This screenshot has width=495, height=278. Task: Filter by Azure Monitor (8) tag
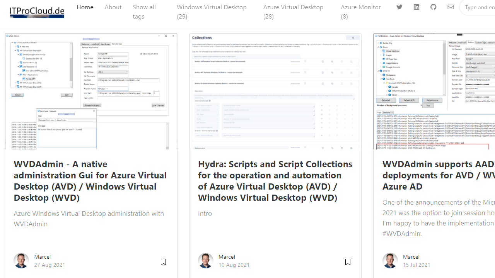point(361,12)
